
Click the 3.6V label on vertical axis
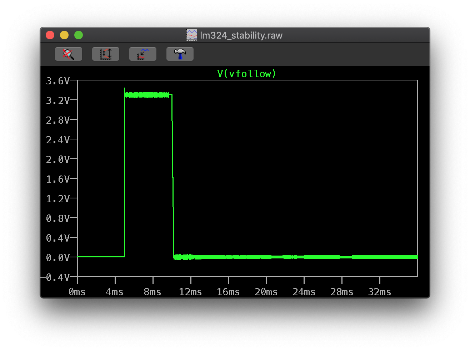pyautogui.click(x=57, y=81)
